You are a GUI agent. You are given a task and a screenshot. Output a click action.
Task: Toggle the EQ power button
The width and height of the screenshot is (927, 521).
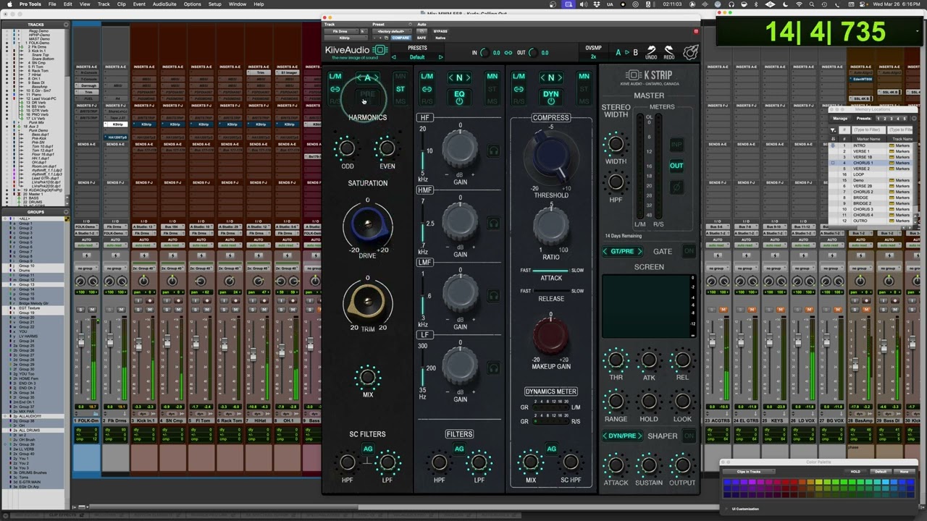[x=459, y=97]
